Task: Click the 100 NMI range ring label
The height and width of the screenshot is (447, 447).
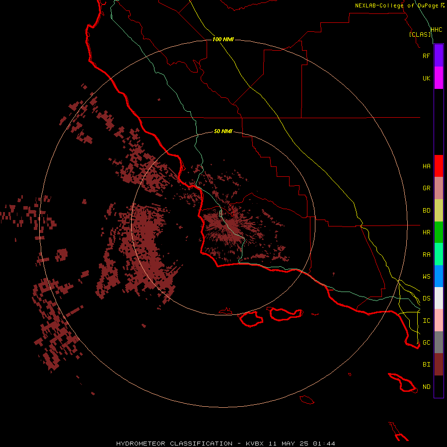Action: [x=223, y=39]
